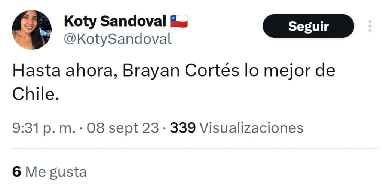Open the three-dot more options menu
This screenshot has width=383, height=192.
[370, 26]
